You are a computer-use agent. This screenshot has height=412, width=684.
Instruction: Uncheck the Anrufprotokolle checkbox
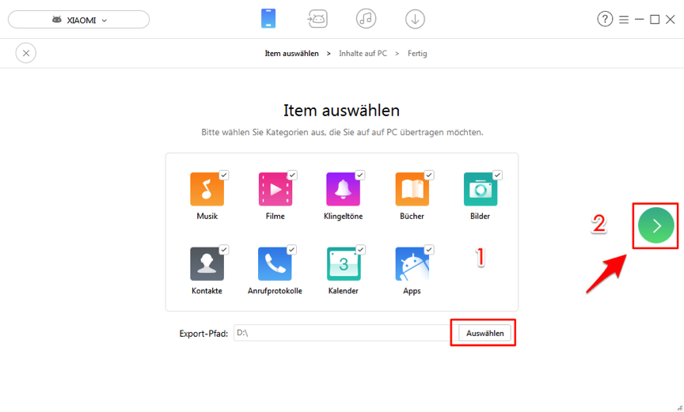(x=292, y=250)
